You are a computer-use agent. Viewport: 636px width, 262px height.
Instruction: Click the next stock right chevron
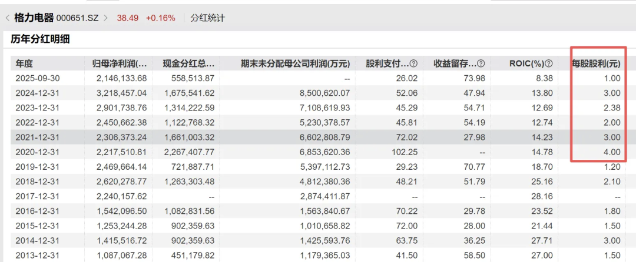point(106,18)
